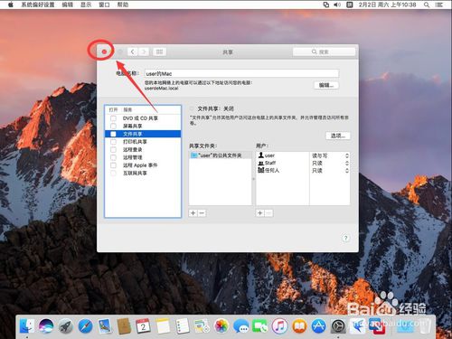Open Messages bubble icon in Dock

point(240,326)
